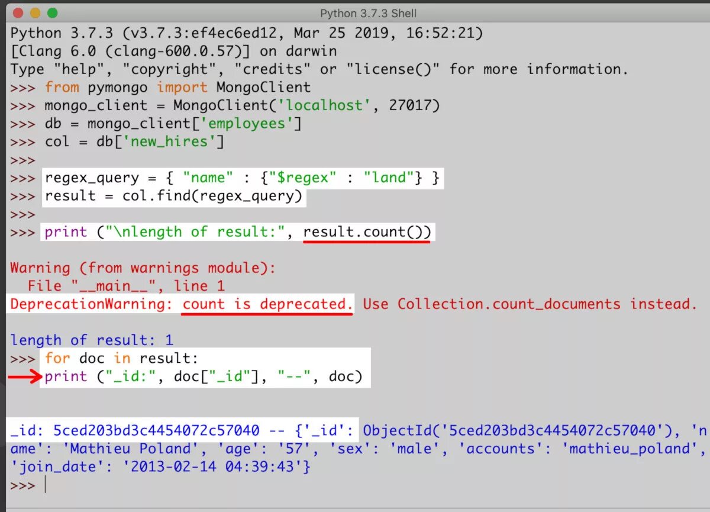Click the Python 3.7.3 Shell title text
Viewport: 710px width, 512px height.
[x=368, y=13]
